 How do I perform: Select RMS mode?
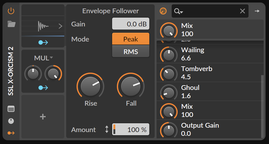pos(130,52)
